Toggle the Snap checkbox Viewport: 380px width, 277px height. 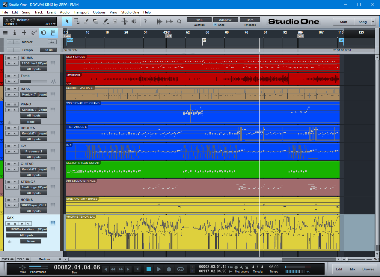click(215, 25)
